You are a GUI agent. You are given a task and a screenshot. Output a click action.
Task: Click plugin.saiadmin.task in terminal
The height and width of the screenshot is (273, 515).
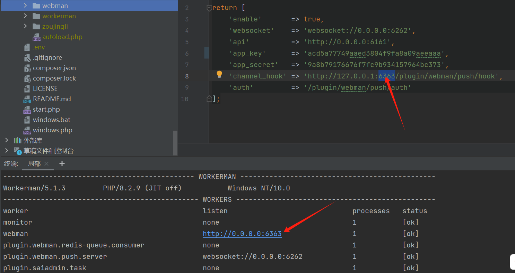pyautogui.click(x=45, y=268)
